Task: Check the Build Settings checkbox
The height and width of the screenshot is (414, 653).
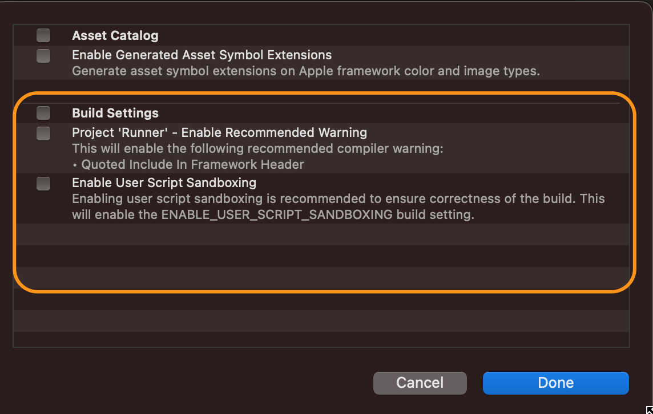Action: [43, 112]
